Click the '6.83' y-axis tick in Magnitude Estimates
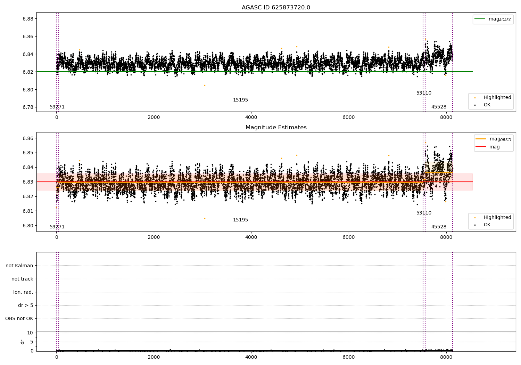The height and width of the screenshot is (365, 521). click(28, 182)
